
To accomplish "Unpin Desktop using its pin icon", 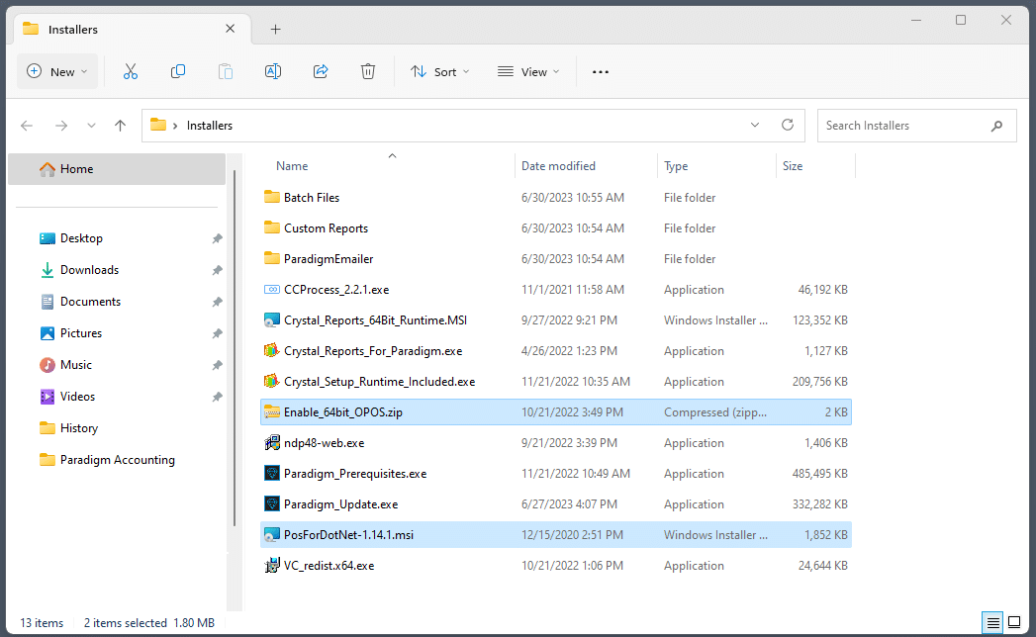I will coord(217,238).
